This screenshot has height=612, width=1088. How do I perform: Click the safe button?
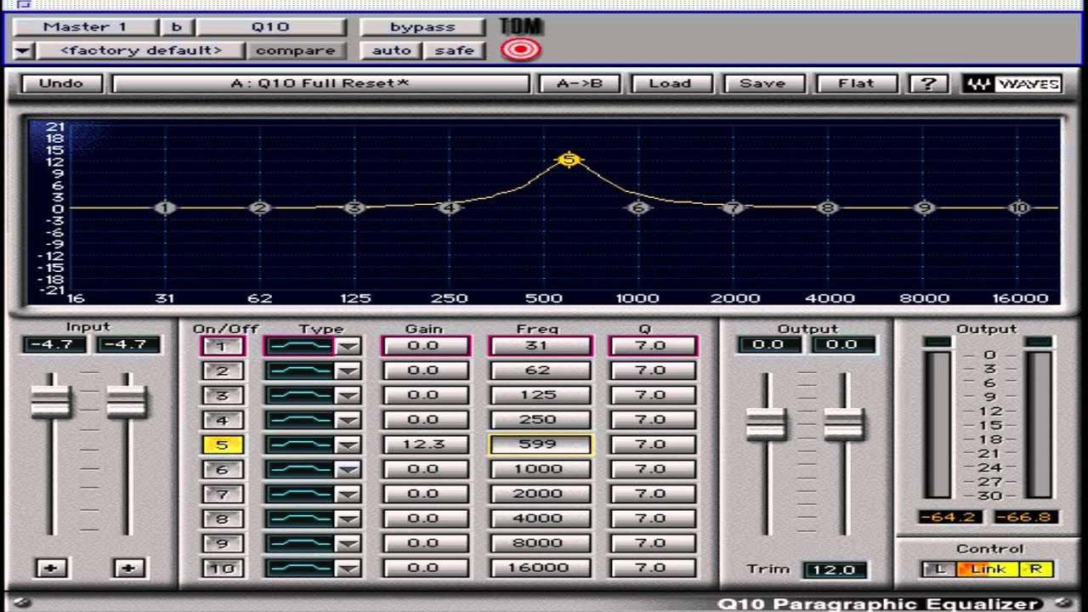(x=454, y=50)
